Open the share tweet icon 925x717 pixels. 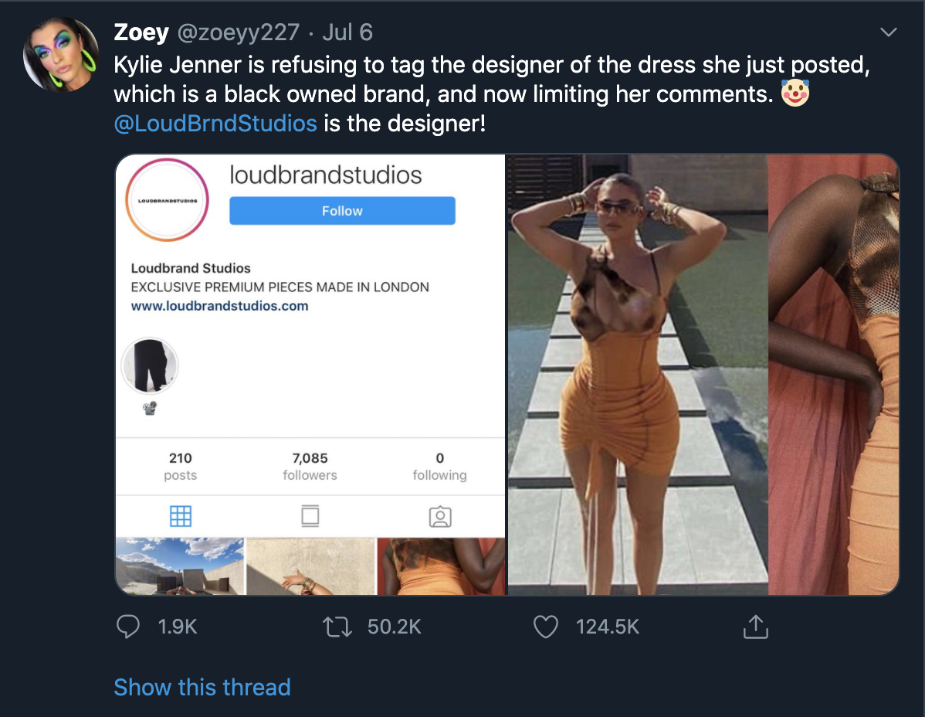755,627
